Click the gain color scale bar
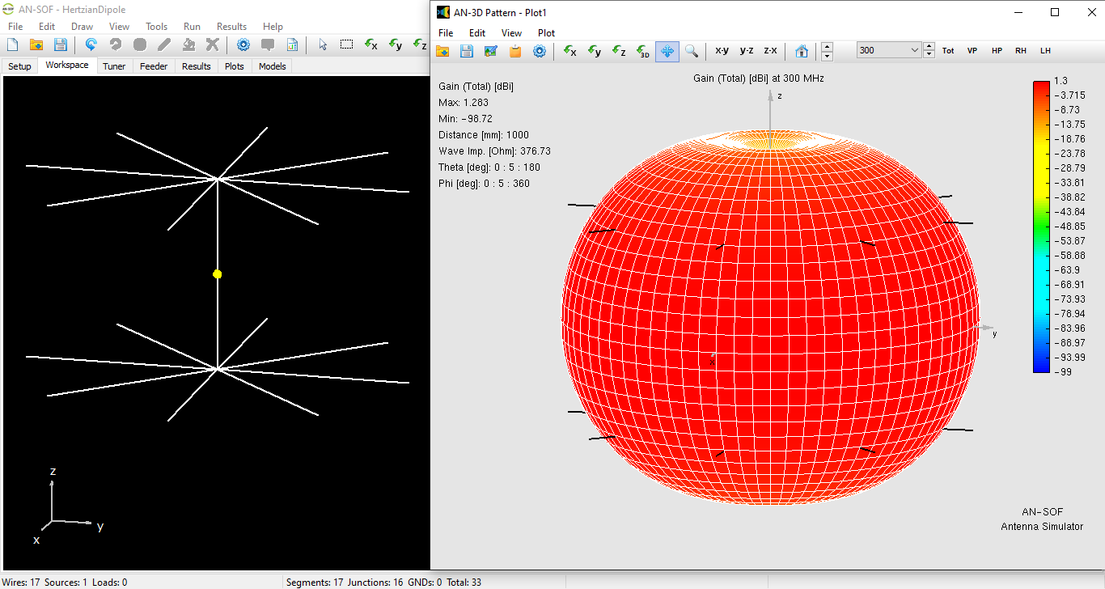Screen dimensions: 1105x589 pyautogui.click(x=1041, y=227)
